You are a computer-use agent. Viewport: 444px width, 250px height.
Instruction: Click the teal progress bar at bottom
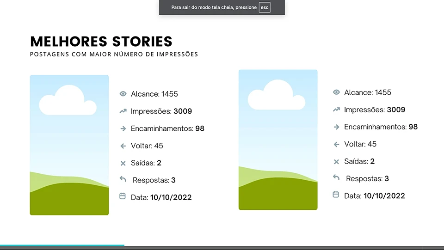coord(62,246)
